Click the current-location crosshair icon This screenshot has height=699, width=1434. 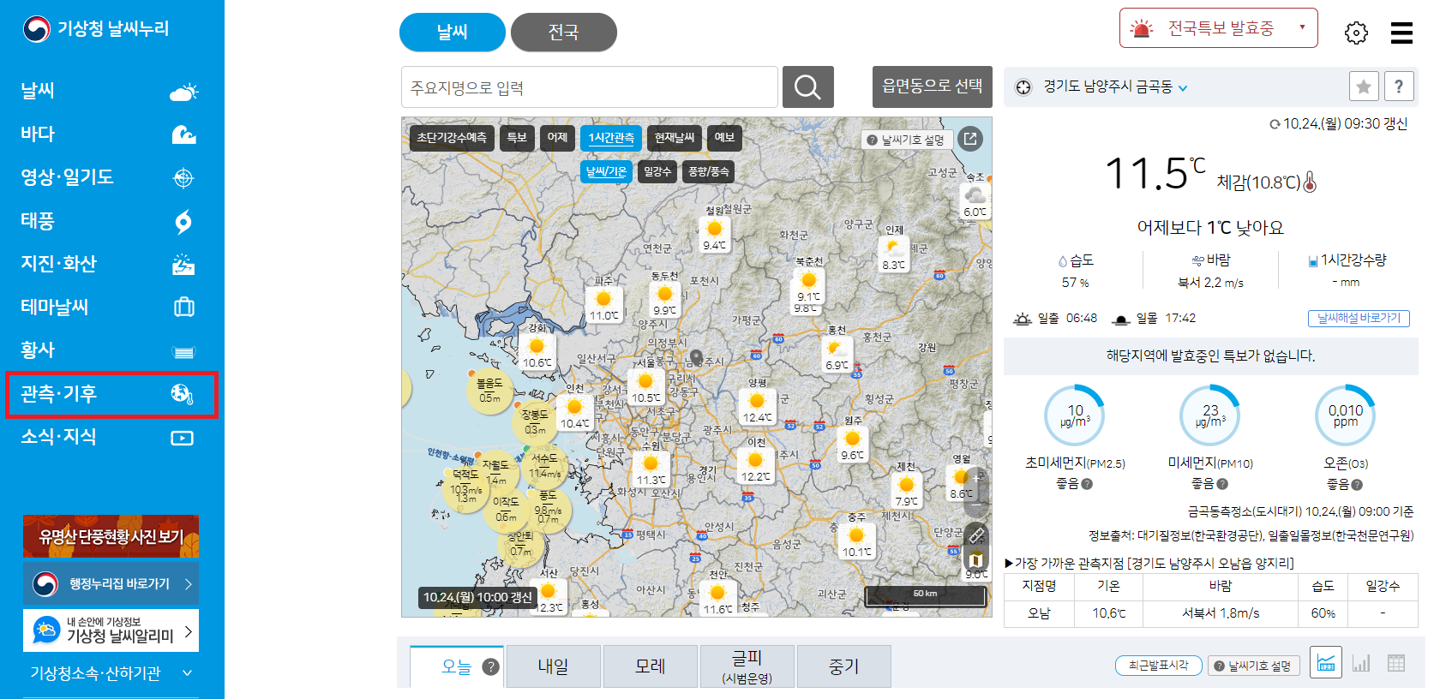pos(1023,87)
